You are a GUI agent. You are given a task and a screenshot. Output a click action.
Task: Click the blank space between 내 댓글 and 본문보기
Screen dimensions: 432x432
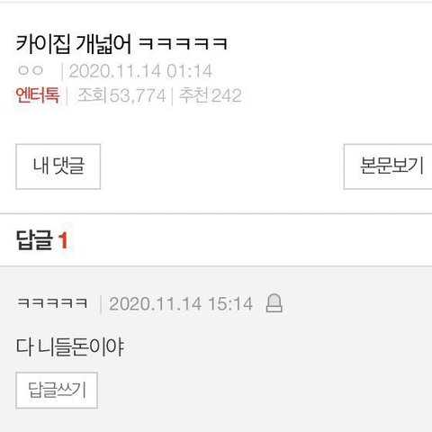(x=222, y=166)
